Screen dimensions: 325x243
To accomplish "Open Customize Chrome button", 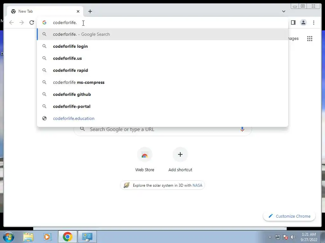I will (x=289, y=216).
